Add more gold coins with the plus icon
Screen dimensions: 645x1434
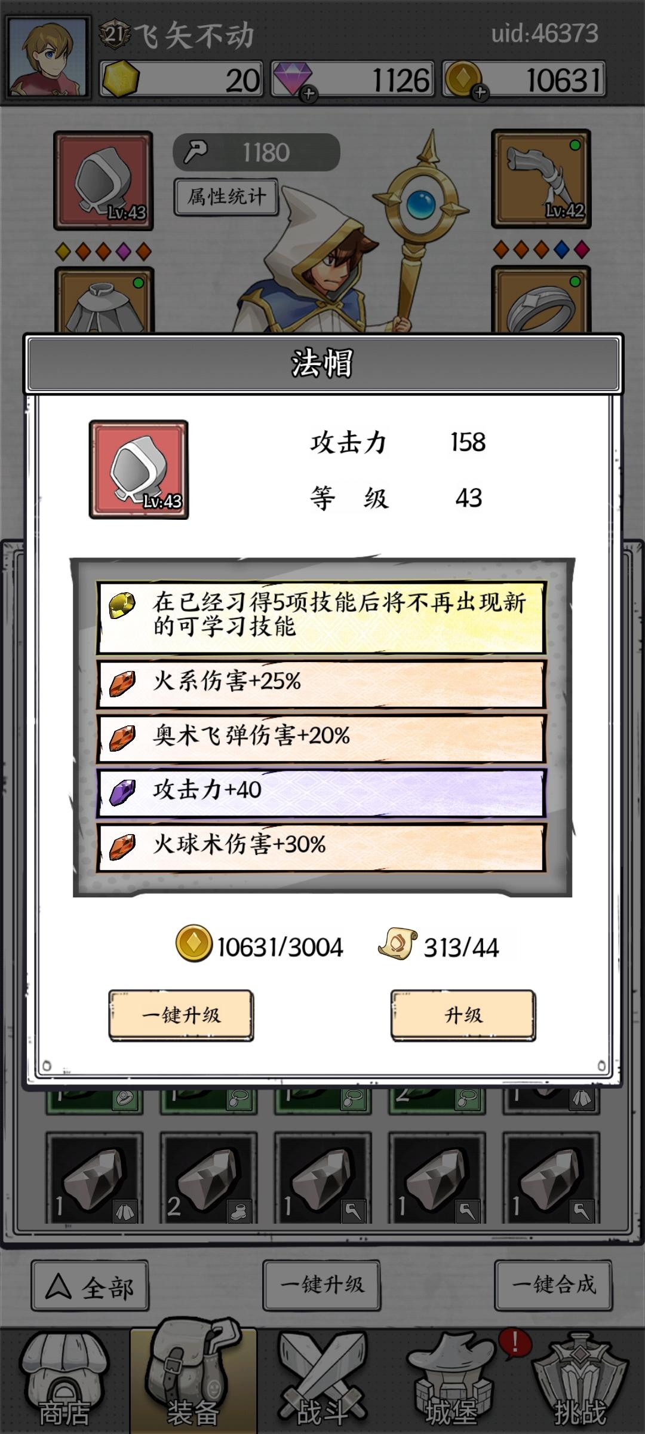(x=480, y=93)
